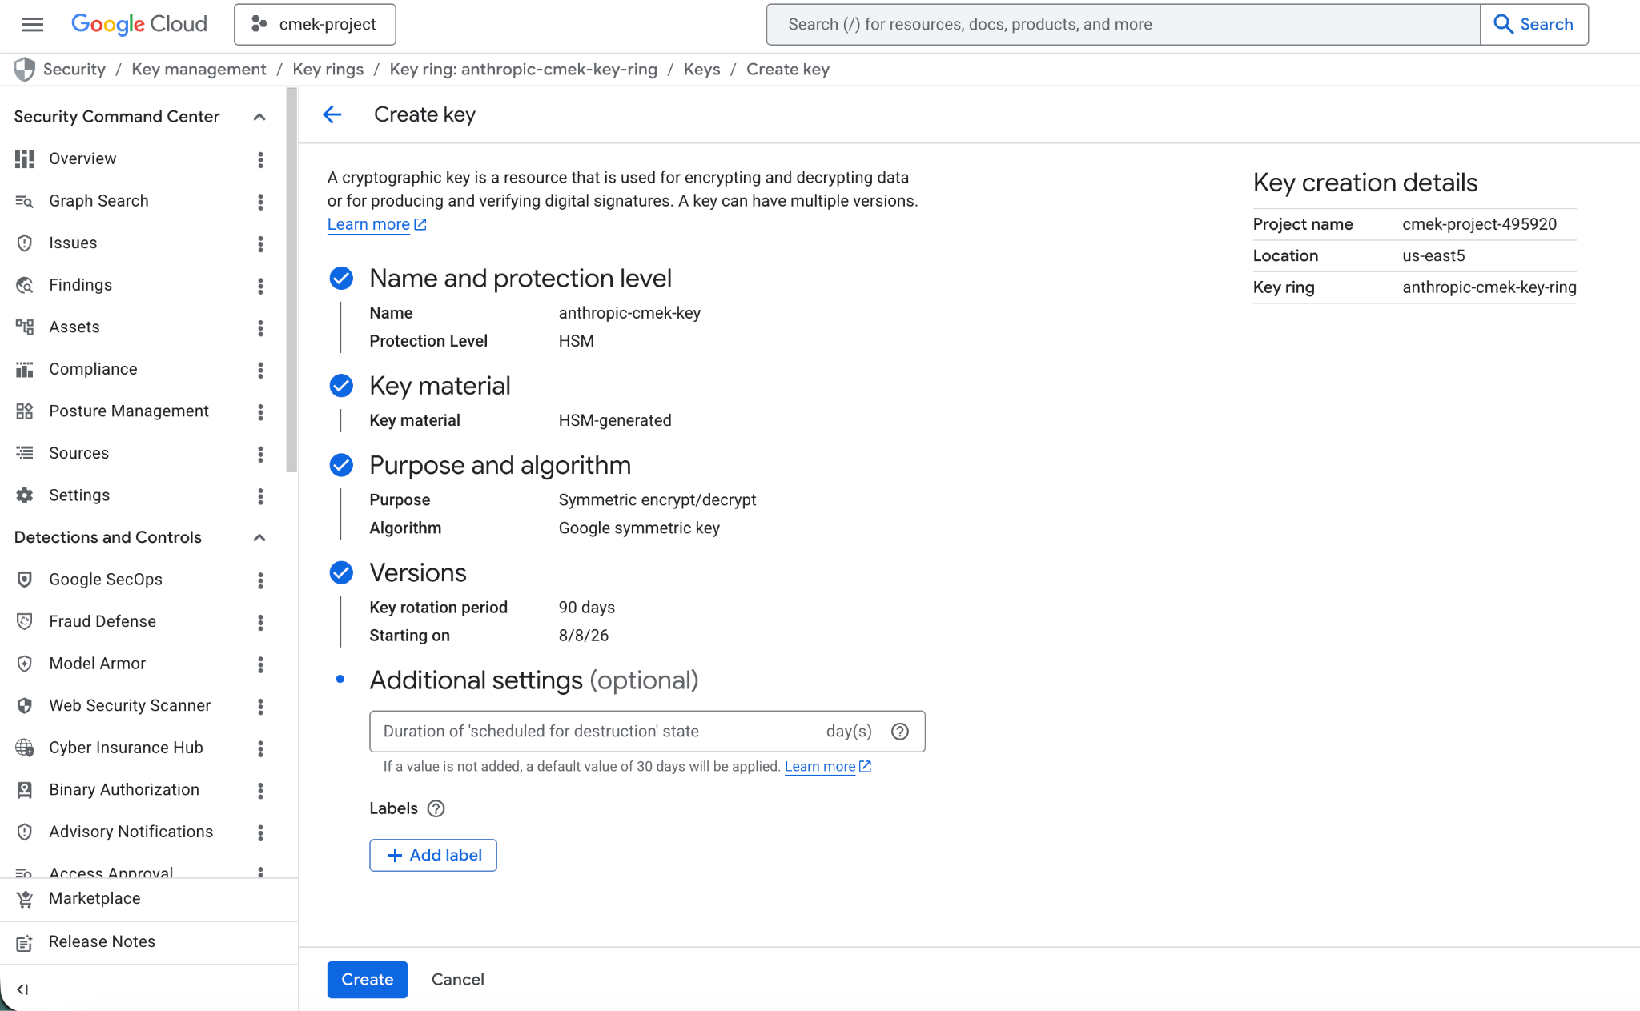Click the Google SecOps shield icon
1640x1011 pixels.
(25, 580)
